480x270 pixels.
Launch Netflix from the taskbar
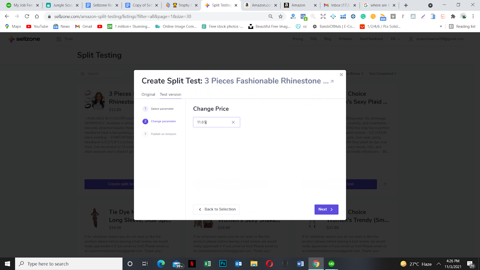pyautogui.click(x=192, y=264)
